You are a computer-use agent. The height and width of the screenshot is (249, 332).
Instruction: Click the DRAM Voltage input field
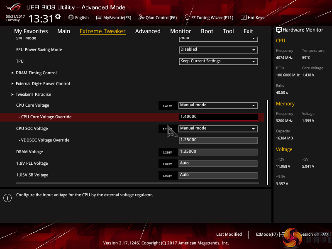coord(218,152)
